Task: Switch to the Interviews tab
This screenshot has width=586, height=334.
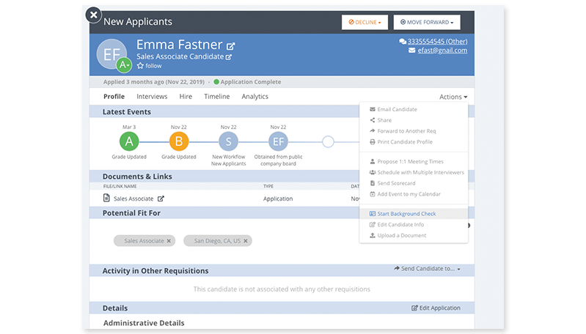Action: tap(152, 96)
